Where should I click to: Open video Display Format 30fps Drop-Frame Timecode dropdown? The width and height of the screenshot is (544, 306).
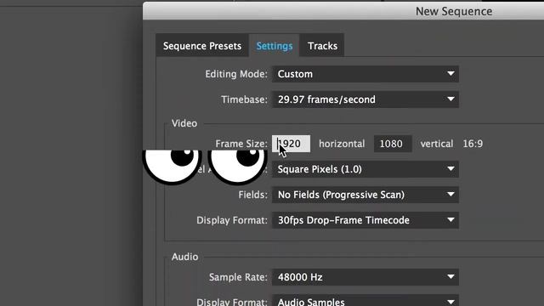click(x=365, y=220)
